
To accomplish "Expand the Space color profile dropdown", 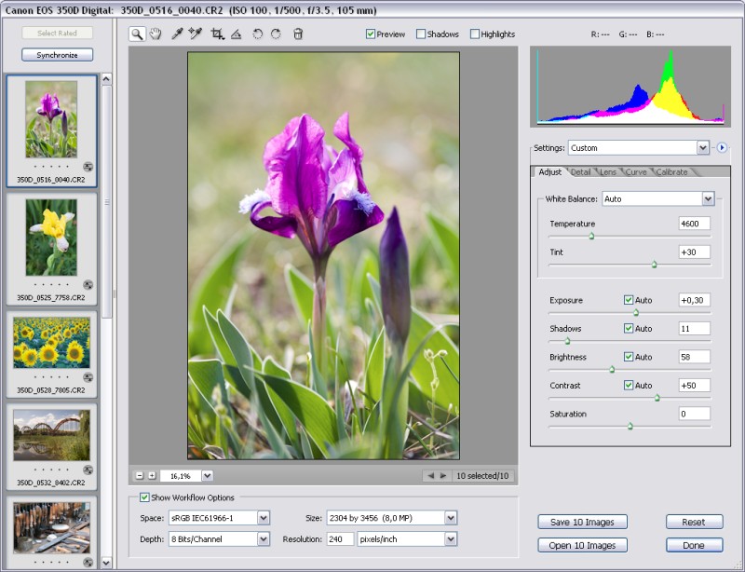I will click(x=264, y=518).
